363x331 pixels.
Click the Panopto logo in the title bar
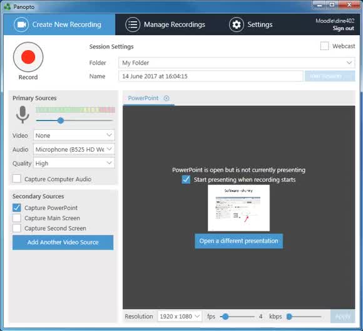(x=8, y=6)
